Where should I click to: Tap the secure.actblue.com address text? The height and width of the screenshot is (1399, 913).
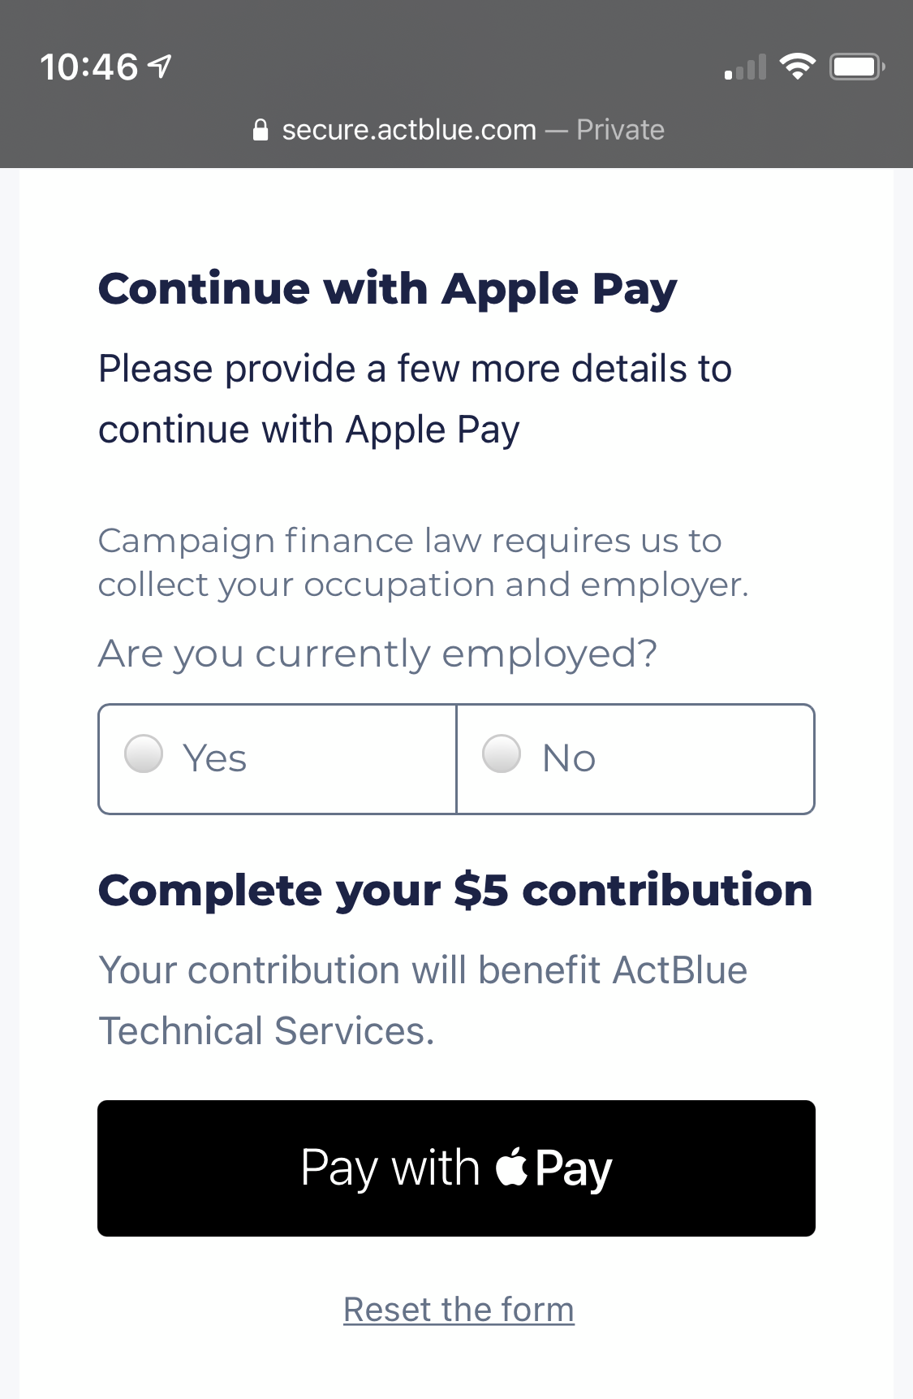coord(409,130)
